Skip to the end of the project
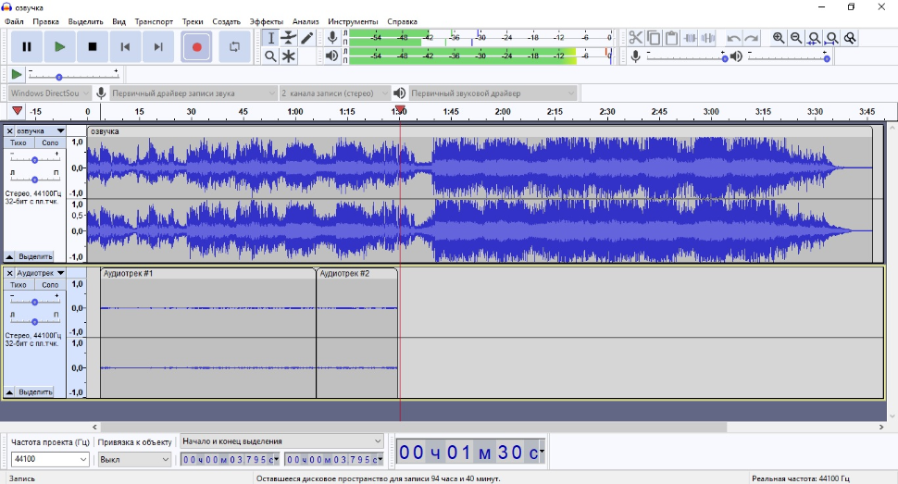This screenshot has height=484, width=898. (158, 47)
